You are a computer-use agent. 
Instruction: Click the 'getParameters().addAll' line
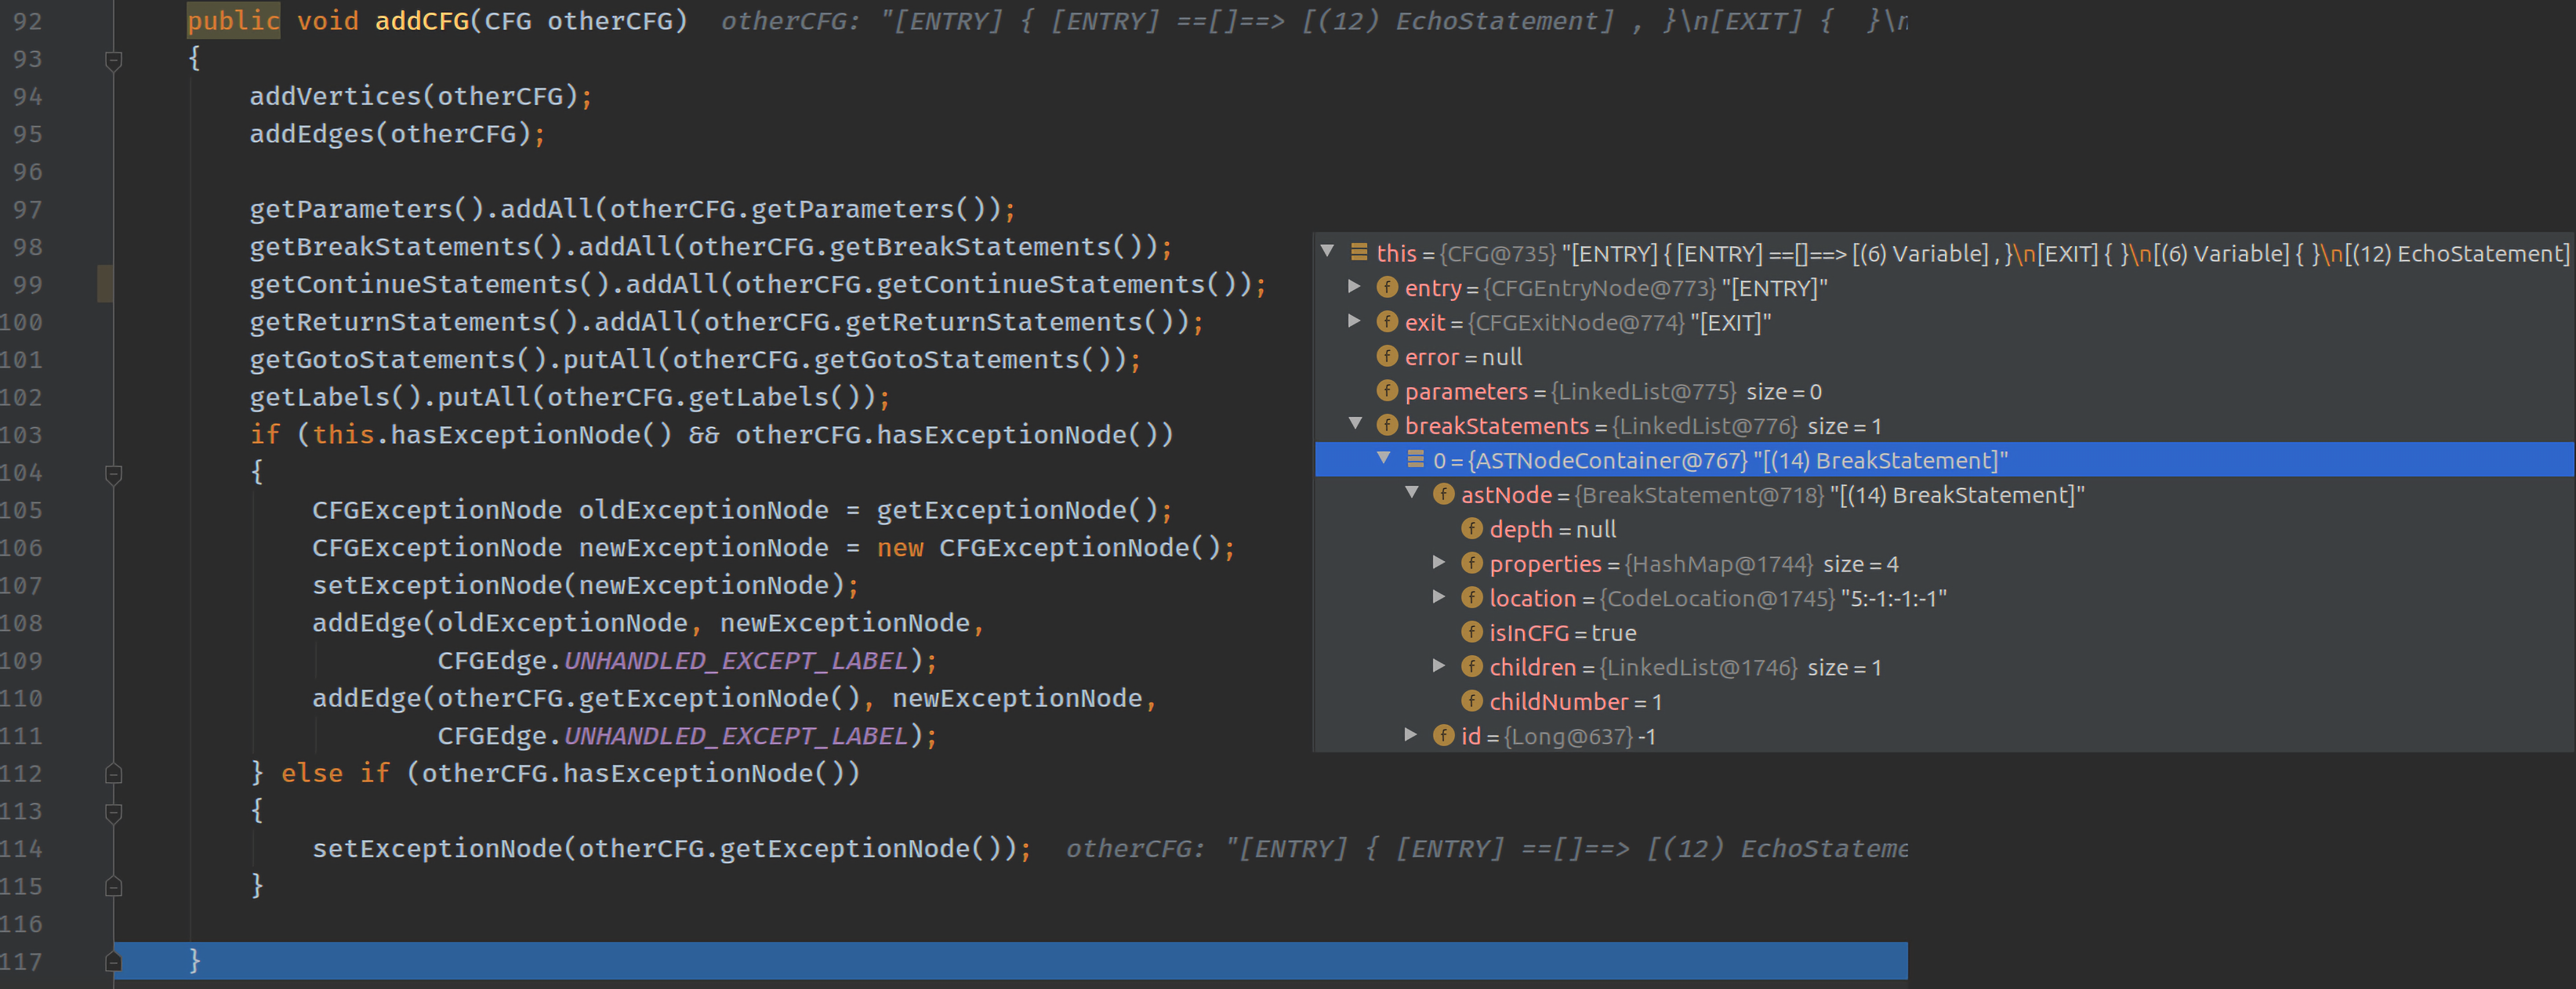pos(633,209)
